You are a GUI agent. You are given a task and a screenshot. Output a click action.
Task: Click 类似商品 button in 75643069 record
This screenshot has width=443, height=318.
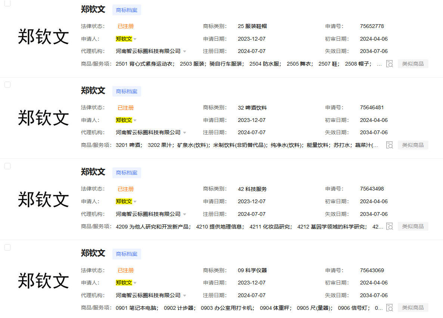point(413,307)
